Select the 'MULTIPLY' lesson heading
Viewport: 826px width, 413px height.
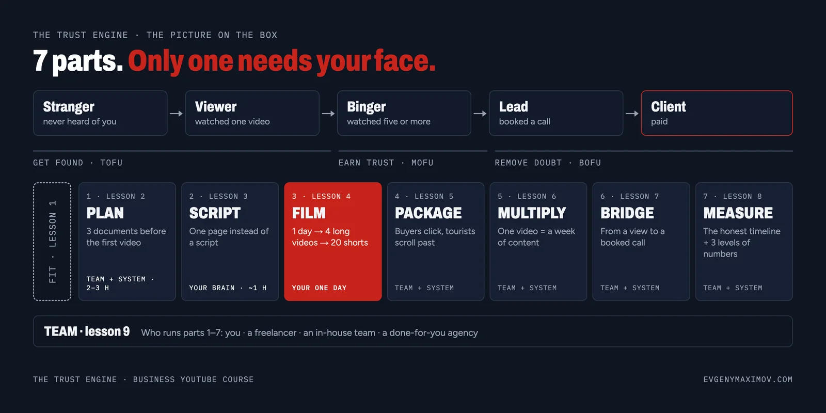[x=532, y=213]
